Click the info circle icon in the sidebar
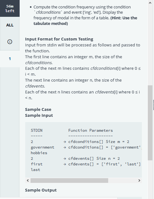 click(10, 42)
